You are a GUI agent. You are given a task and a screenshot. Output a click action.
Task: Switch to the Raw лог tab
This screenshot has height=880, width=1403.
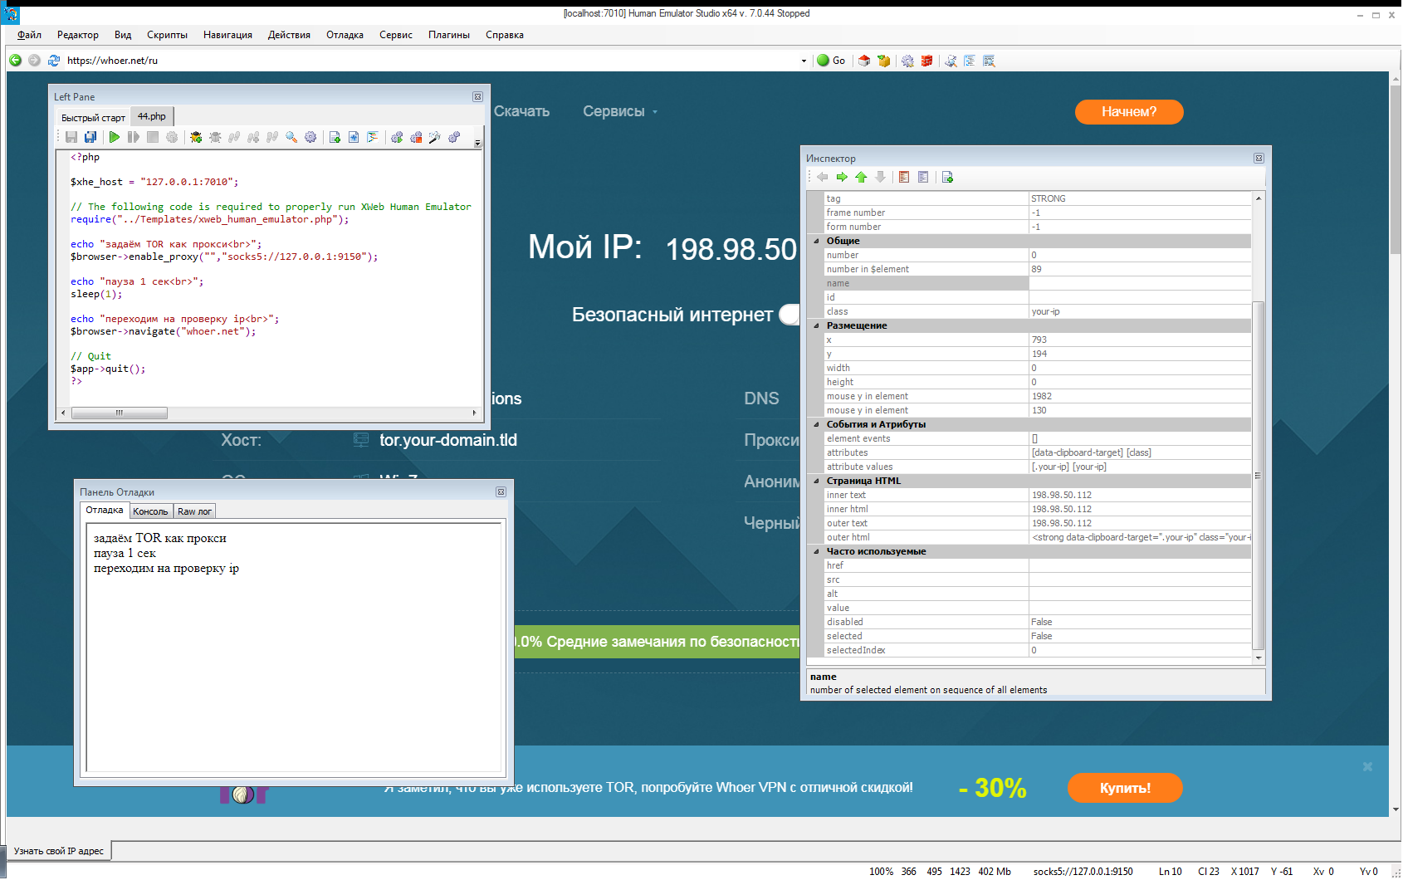[x=194, y=511]
